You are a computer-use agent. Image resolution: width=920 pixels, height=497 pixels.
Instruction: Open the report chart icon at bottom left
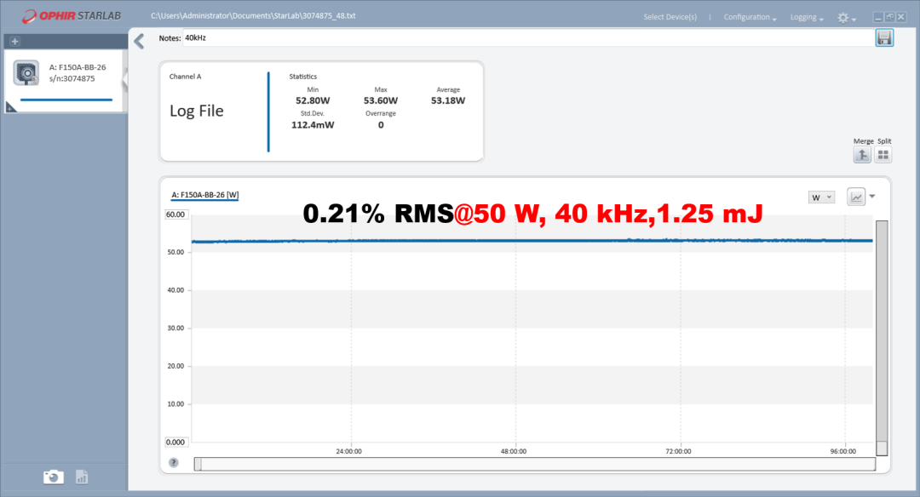[82, 477]
